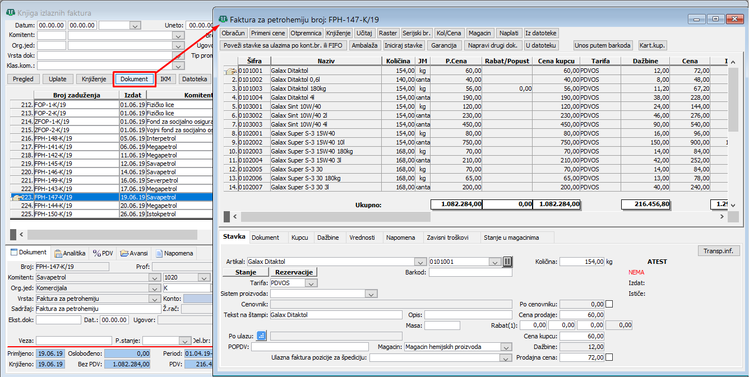Click the Faktura za petrohemiju window title icon

click(x=223, y=19)
